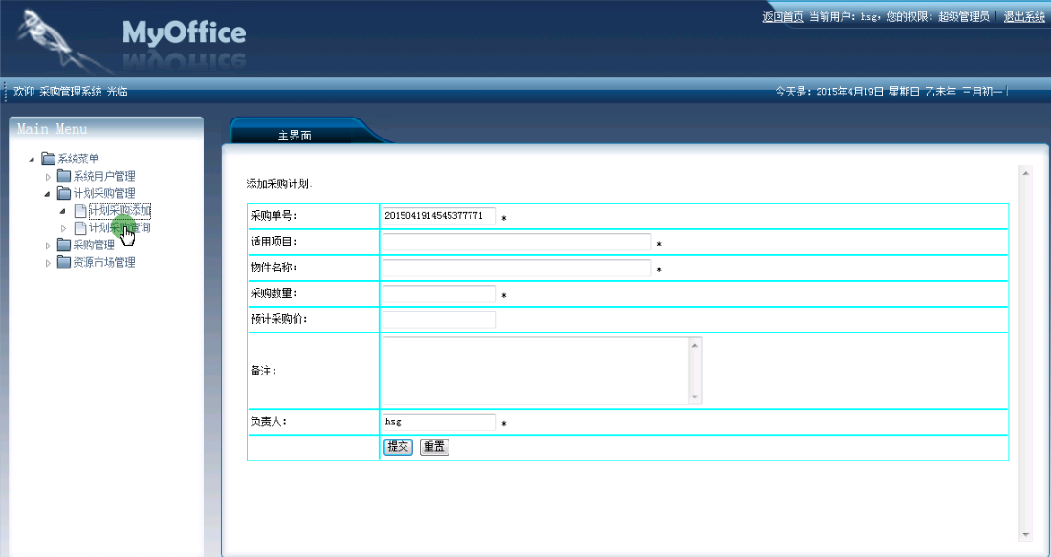1051x557 pixels.
Task: Expand the 采购管理 tree node arrow
Action: [49, 245]
